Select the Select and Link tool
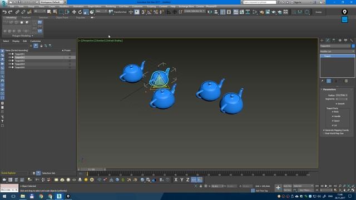 pyautogui.click(x=17, y=12)
